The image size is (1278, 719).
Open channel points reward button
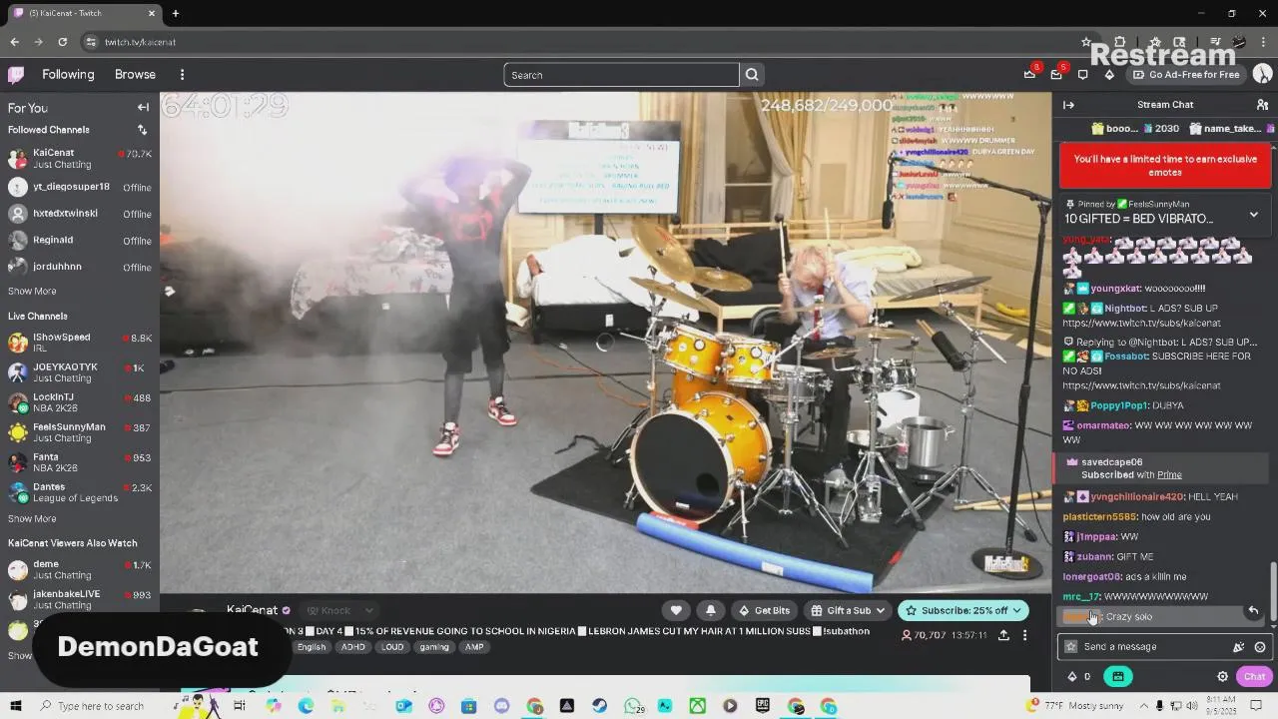1117,676
